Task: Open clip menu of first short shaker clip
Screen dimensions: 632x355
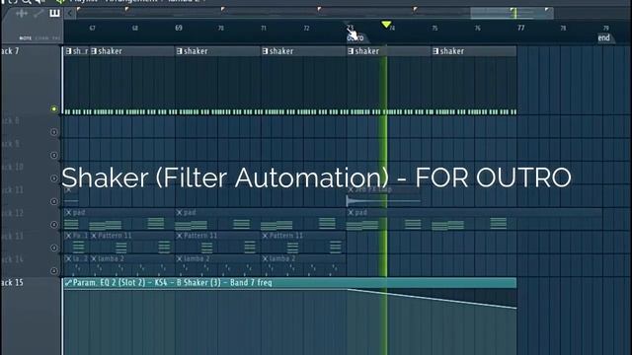Action: pyautogui.click(x=68, y=51)
